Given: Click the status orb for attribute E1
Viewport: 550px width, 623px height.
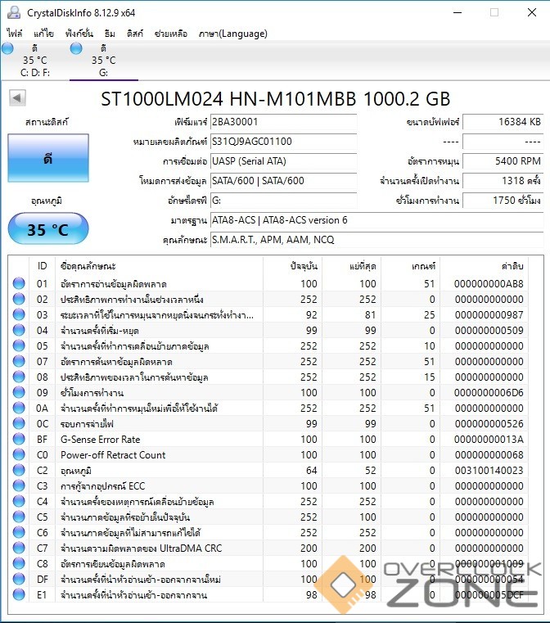Looking at the screenshot, I should pyautogui.click(x=19, y=594).
